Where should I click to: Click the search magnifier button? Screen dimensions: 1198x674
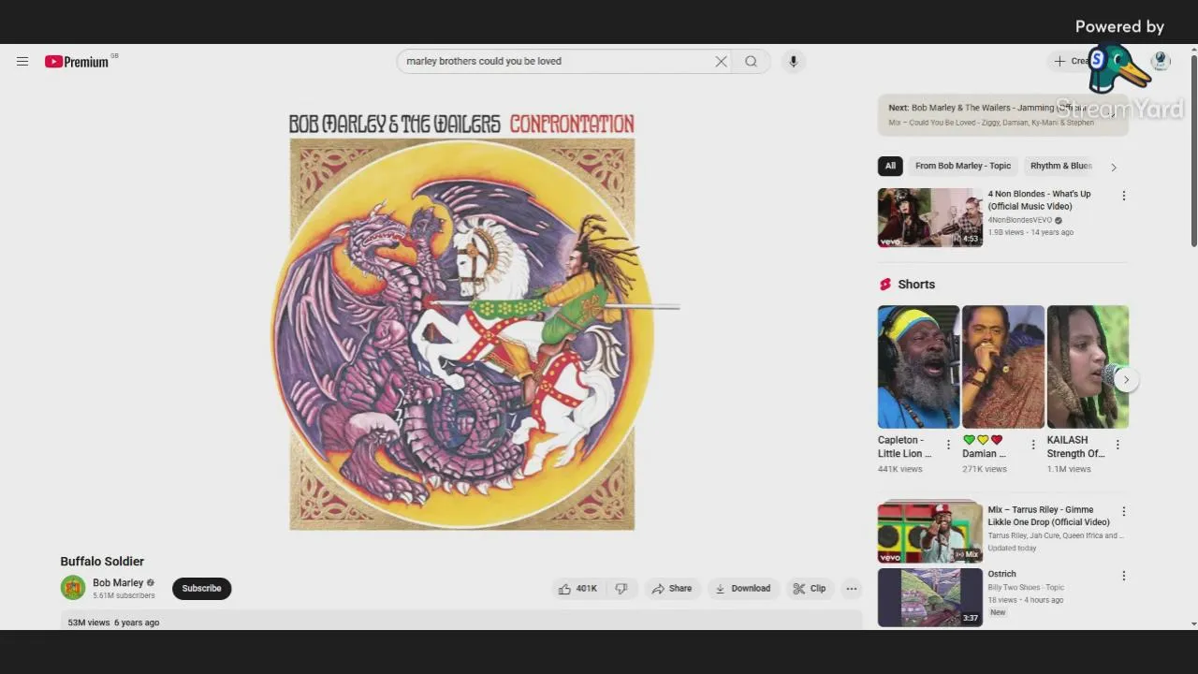coord(751,62)
